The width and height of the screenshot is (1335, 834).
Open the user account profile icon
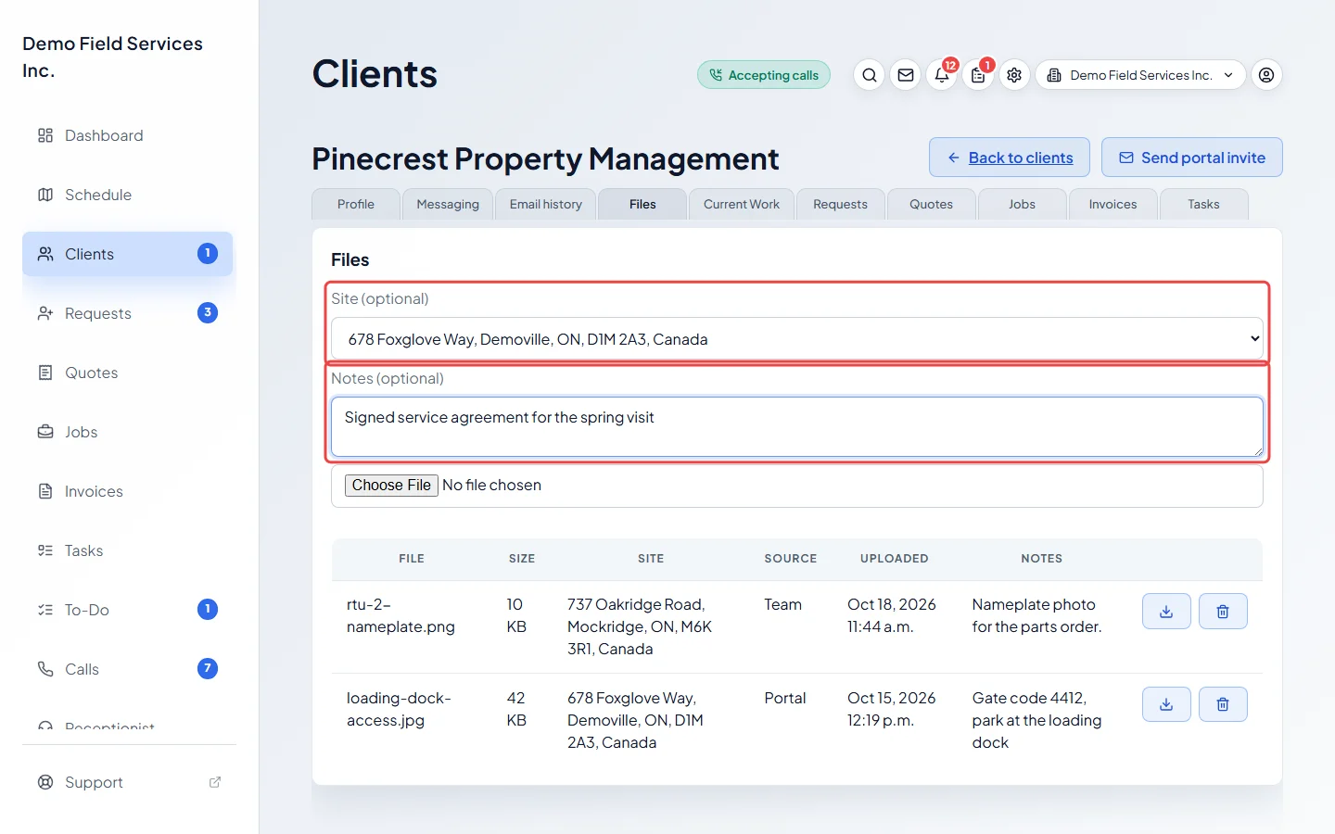1266,75
